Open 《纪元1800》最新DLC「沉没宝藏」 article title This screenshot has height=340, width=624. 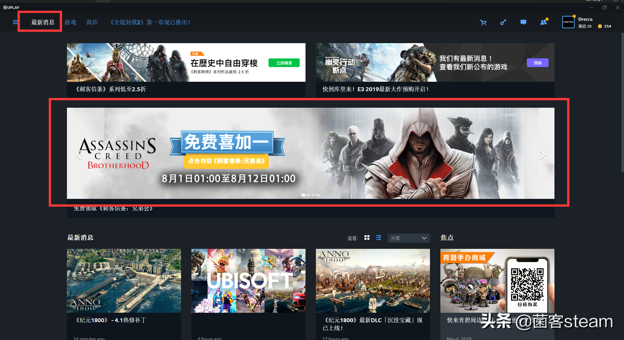click(373, 324)
